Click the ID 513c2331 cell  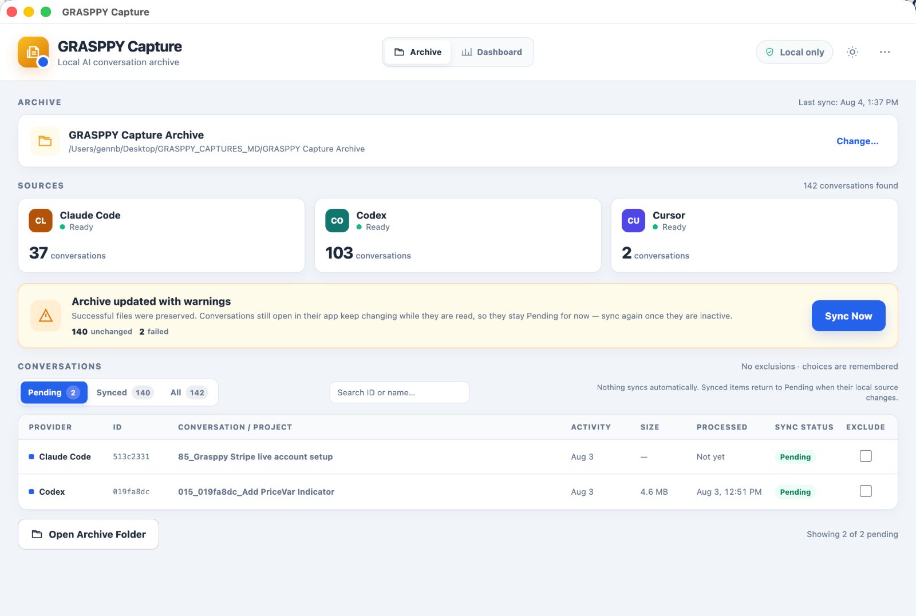[x=131, y=457]
